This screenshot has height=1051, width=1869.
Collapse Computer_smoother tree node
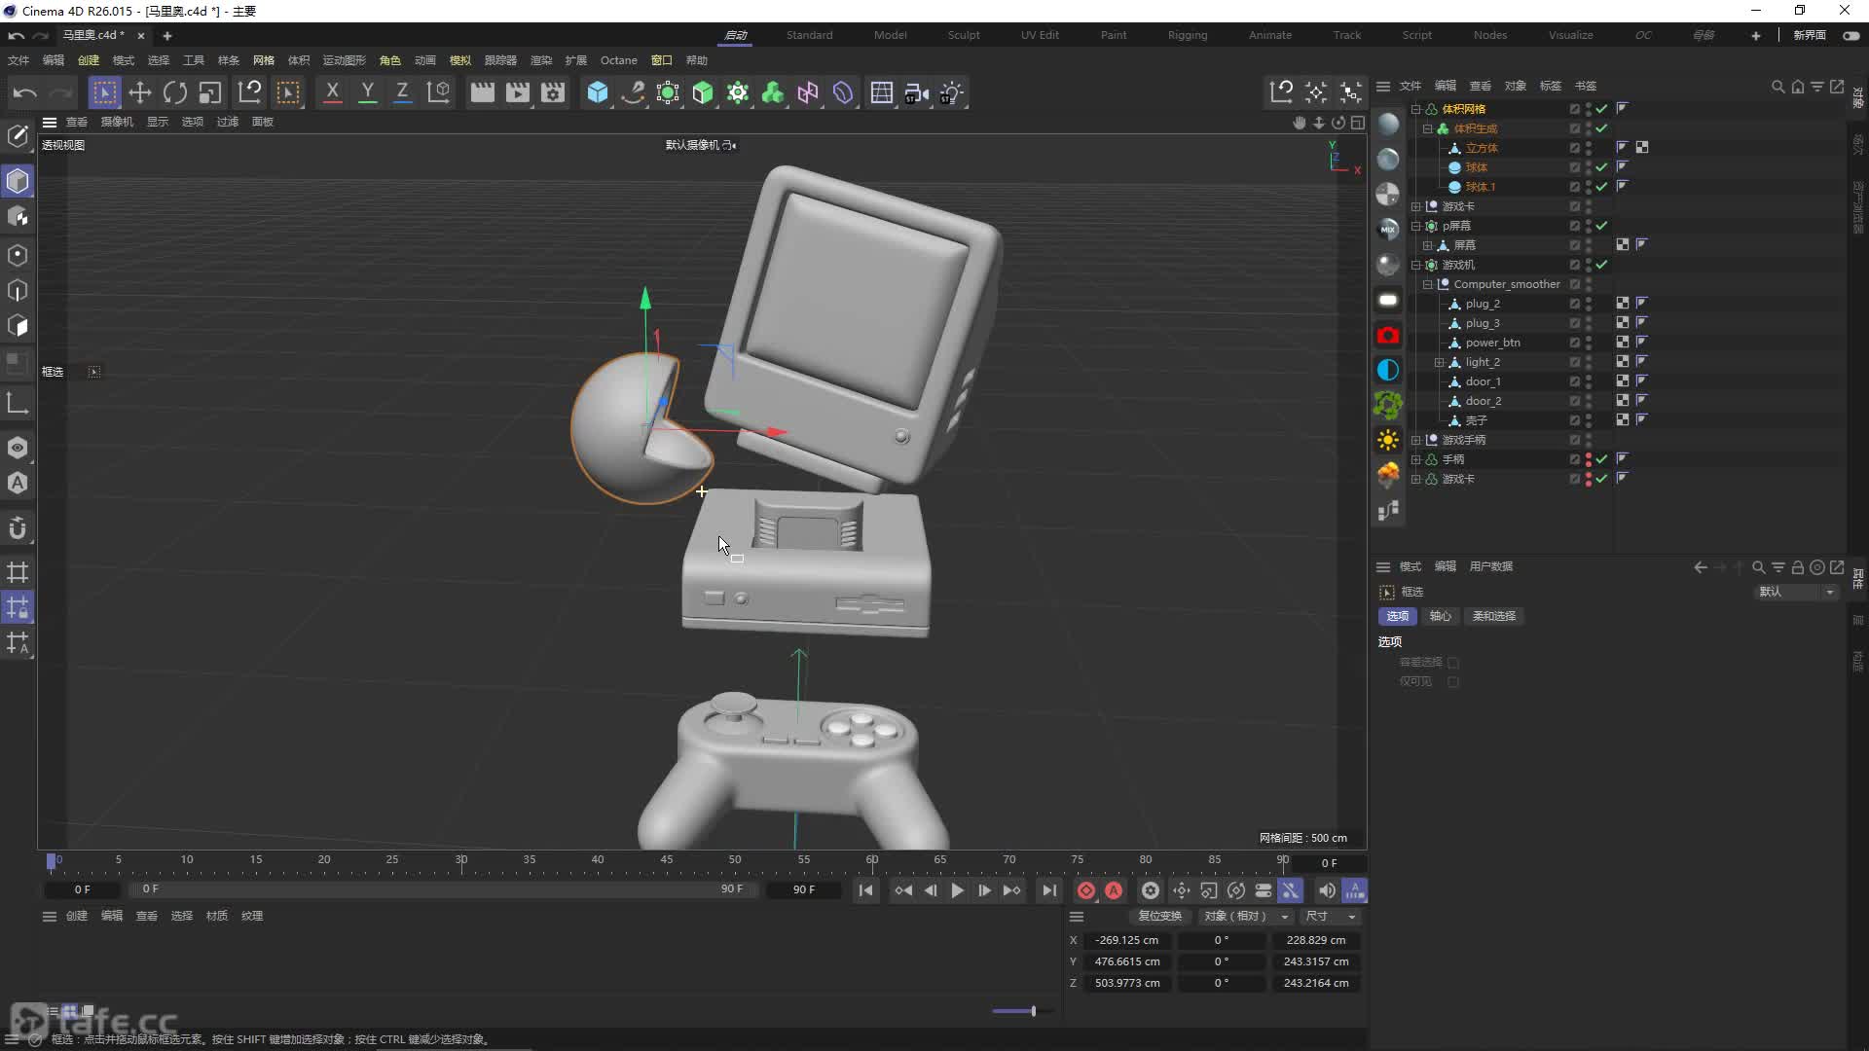coord(1428,284)
